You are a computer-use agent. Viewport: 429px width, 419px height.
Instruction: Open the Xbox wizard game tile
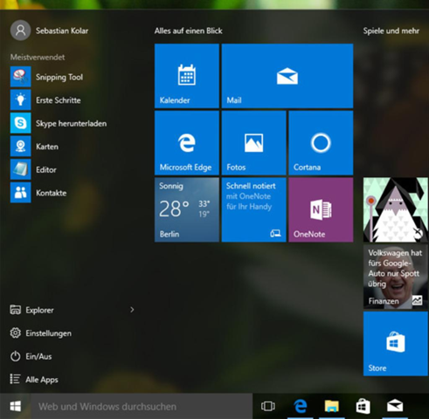click(x=396, y=209)
